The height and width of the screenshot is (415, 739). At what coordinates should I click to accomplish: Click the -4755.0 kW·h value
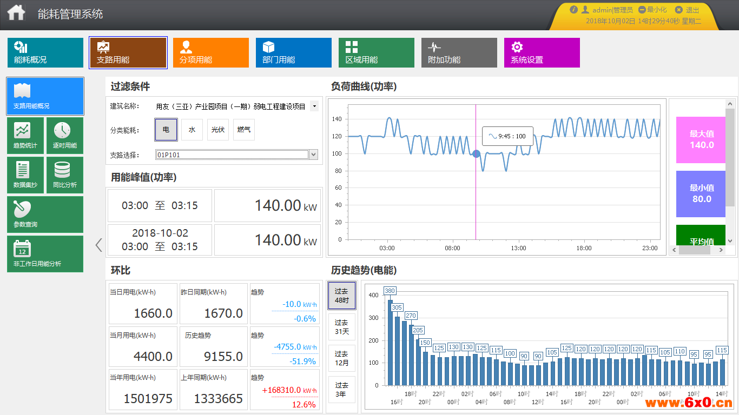[x=295, y=347]
